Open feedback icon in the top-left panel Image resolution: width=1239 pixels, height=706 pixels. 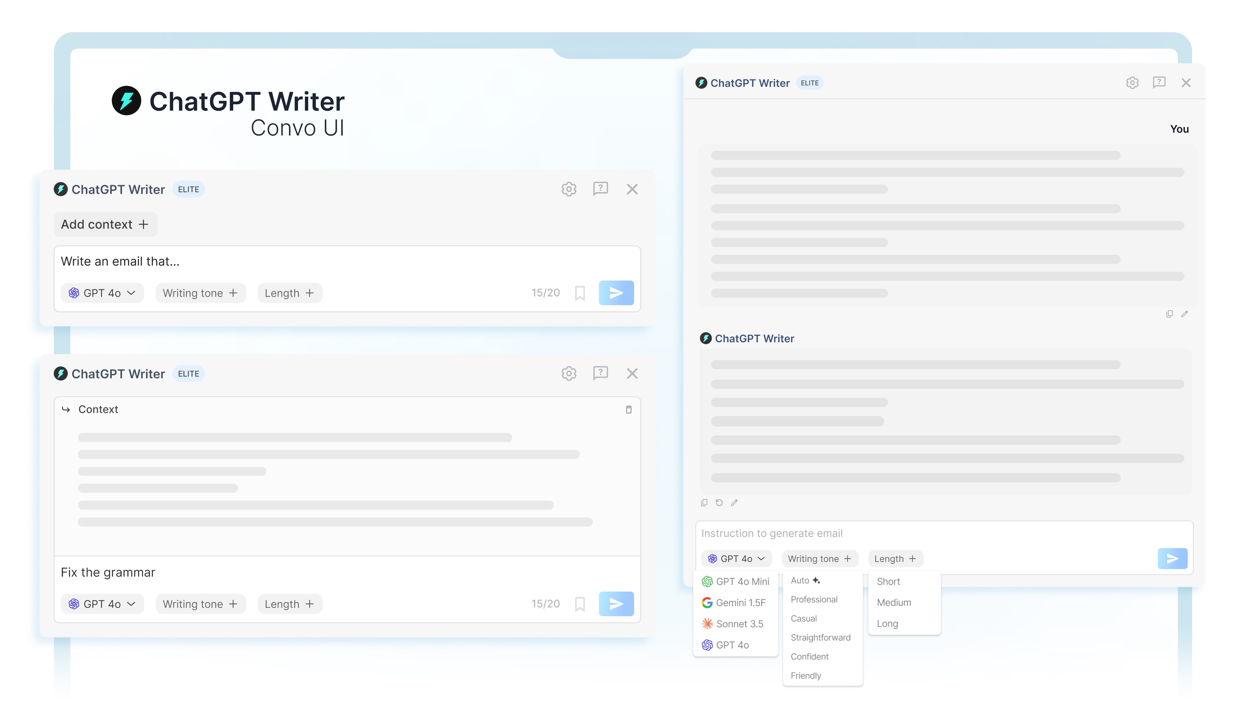coord(600,189)
